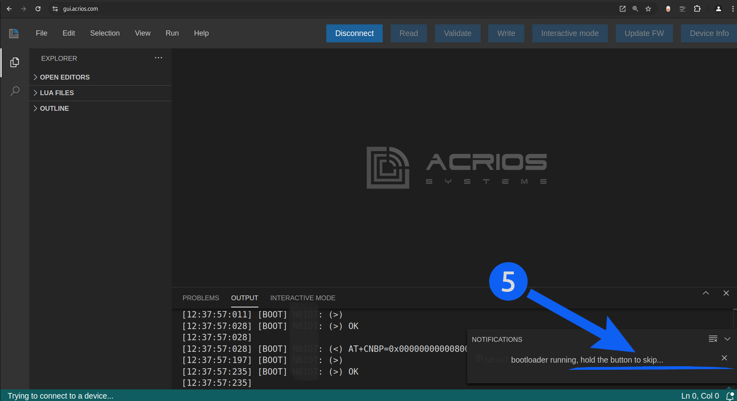Maximize the output panel with up chevron
This screenshot has width=737, height=401.
click(x=706, y=293)
